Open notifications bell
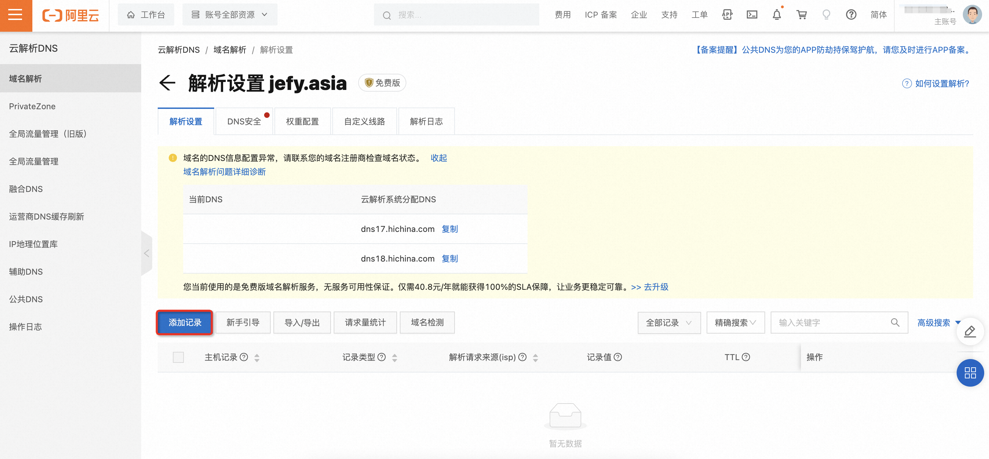Screen dimensions: 989x459 (x=777, y=15)
